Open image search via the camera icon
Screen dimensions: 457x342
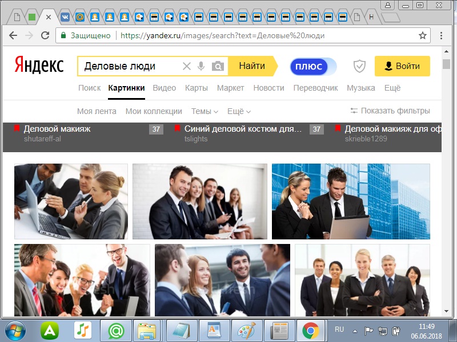[x=218, y=66]
